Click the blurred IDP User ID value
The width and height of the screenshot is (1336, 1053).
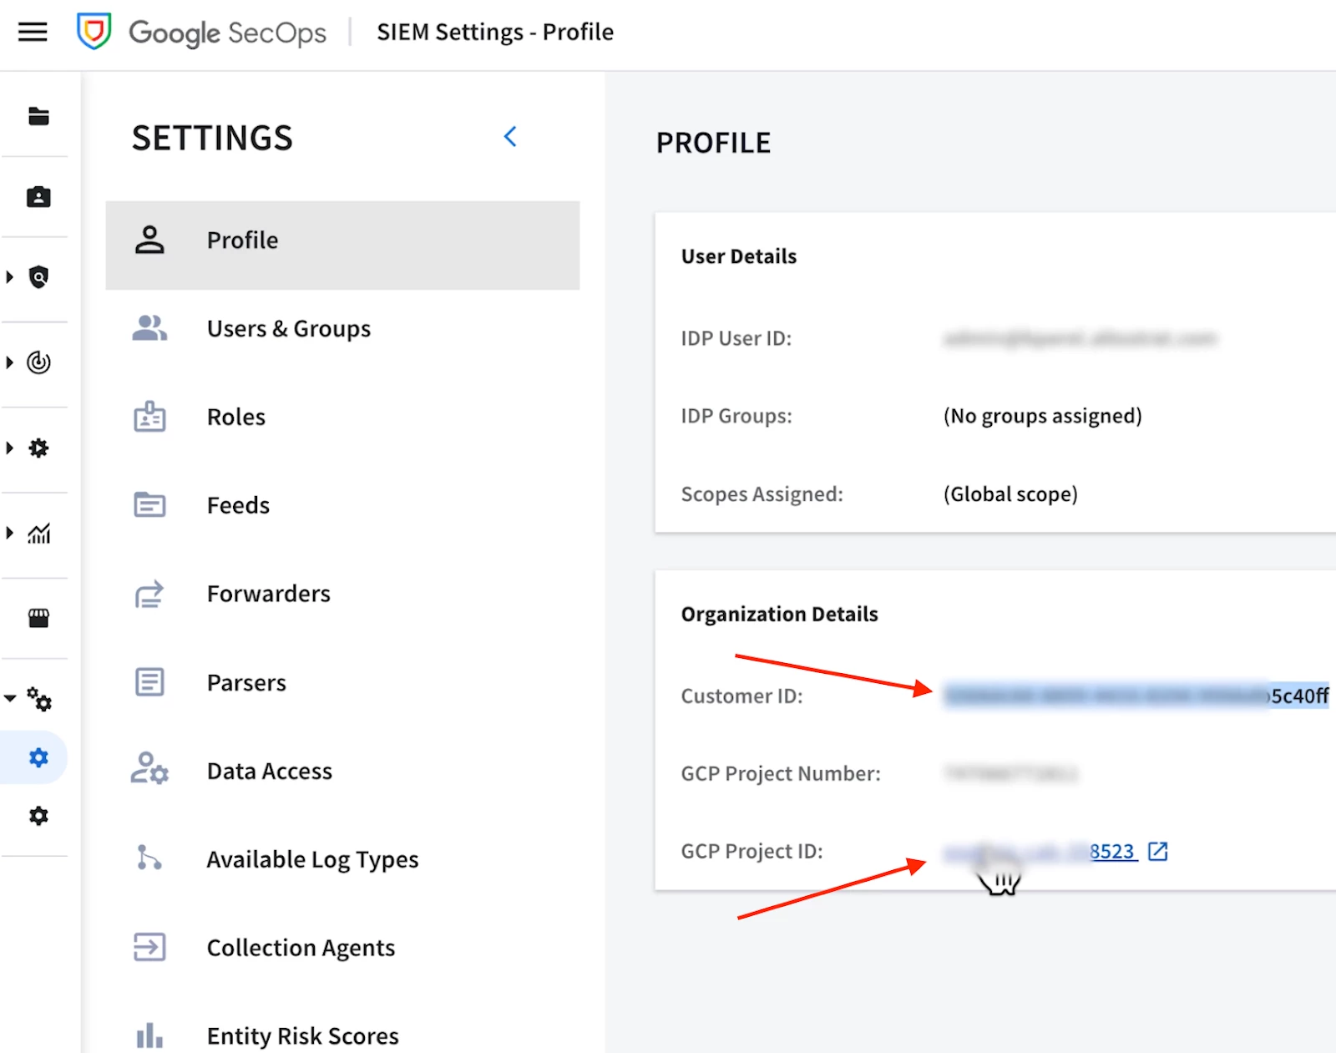click(1080, 338)
